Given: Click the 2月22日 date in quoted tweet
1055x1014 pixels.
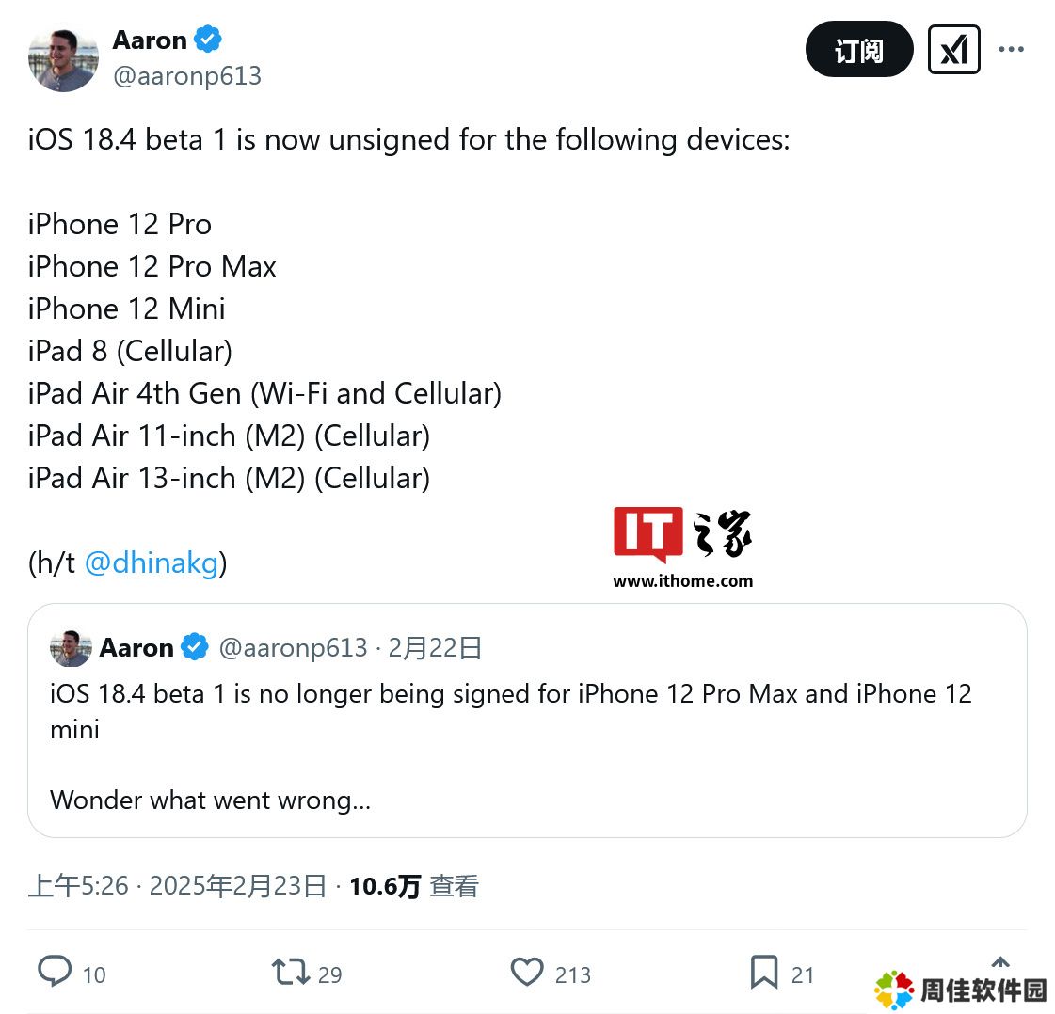Looking at the screenshot, I should click(x=436, y=647).
